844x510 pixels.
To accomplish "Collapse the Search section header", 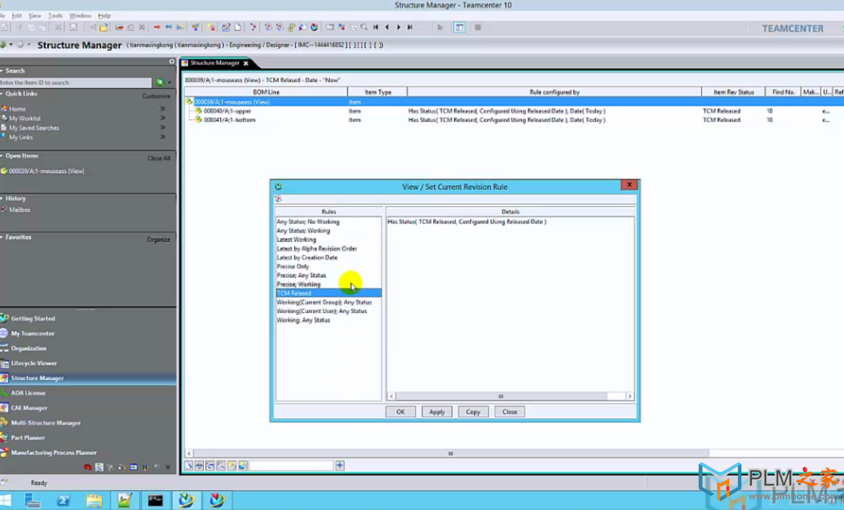I will 2,71.
